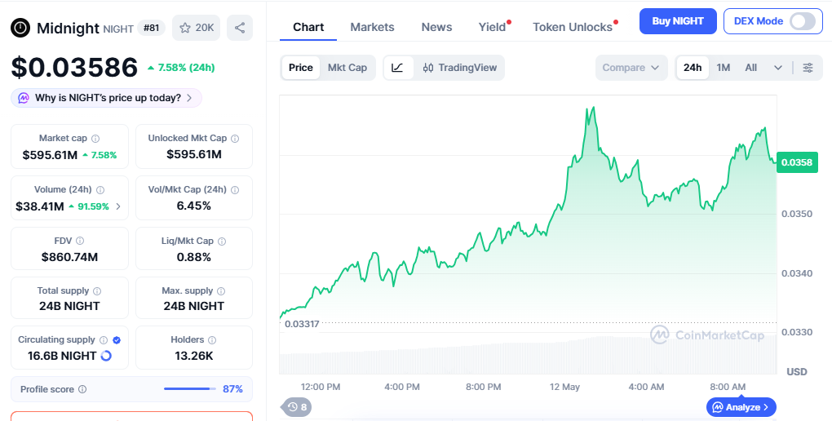Select Mkt Cap chart view

coord(347,68)
